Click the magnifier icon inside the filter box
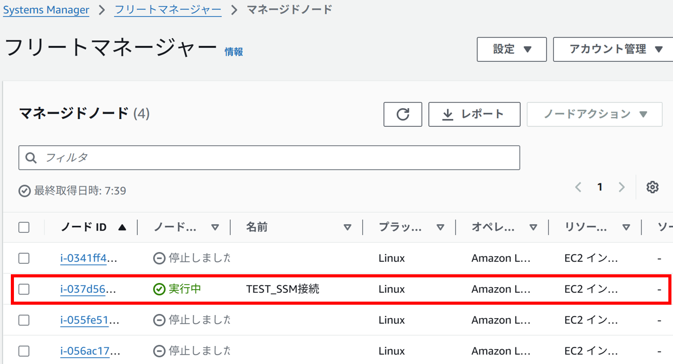This screenshot has height=364, width=673. pos(31,157)
